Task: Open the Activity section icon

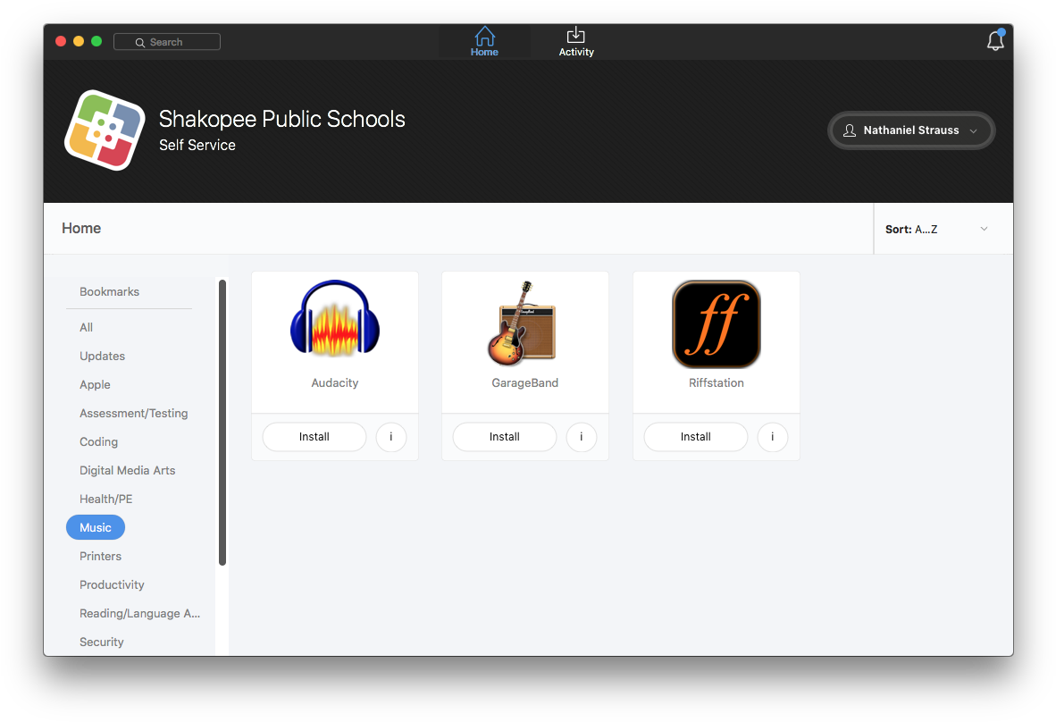Action: pos(575,36)
